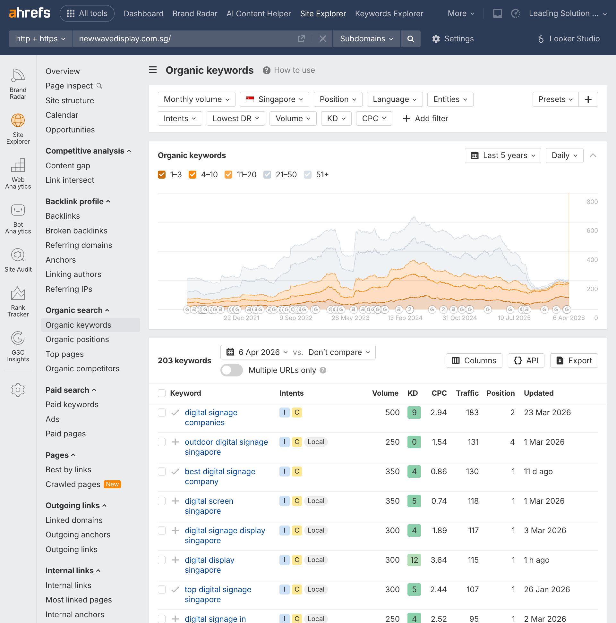Select the digital signage companies row checkbox
Image resolution: width=616 pixels, height=623 pixels.
click(162, 412)
